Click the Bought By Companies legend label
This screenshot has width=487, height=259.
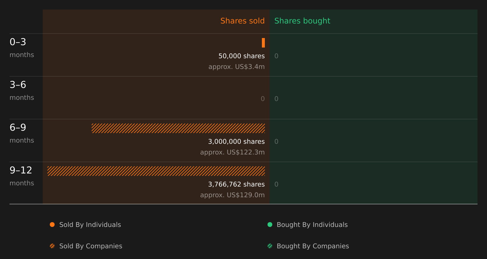click(313, 246)
